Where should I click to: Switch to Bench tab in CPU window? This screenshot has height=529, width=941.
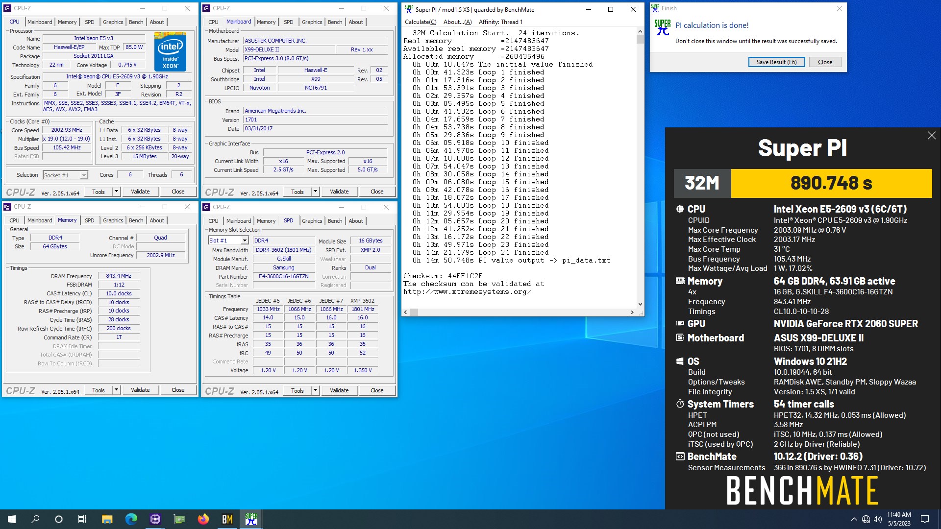click(x=136, y=22)
